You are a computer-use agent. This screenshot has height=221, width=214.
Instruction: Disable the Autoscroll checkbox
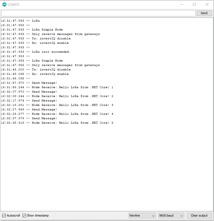point(4,215)
